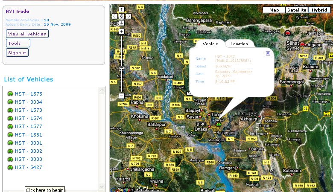Click the Pabna city label on map
Image resolution: width=333 pixels, height=192 pixels.
pyautogui.click(x=137, y=102)
